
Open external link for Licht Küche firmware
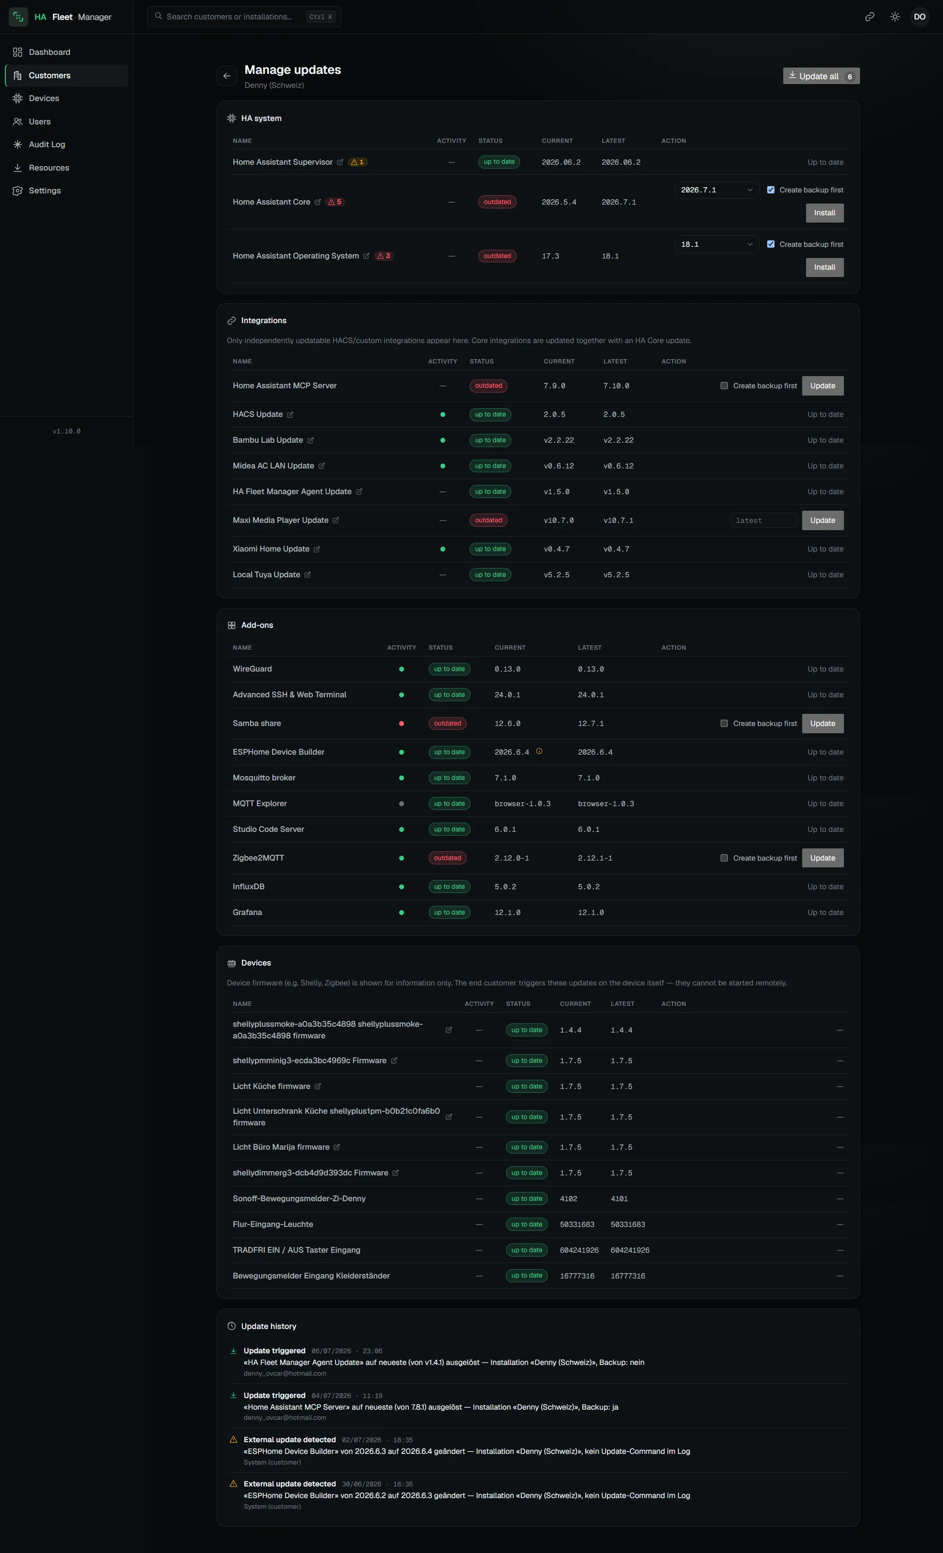coord(318,1086)
